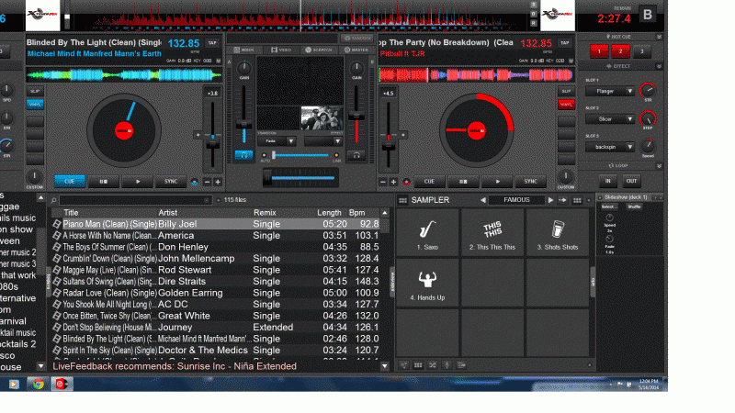Click the browser search input field
Image resolution: width=735 pixels, height=413 pixels.
pyautogui.click(x=134, y=200)
